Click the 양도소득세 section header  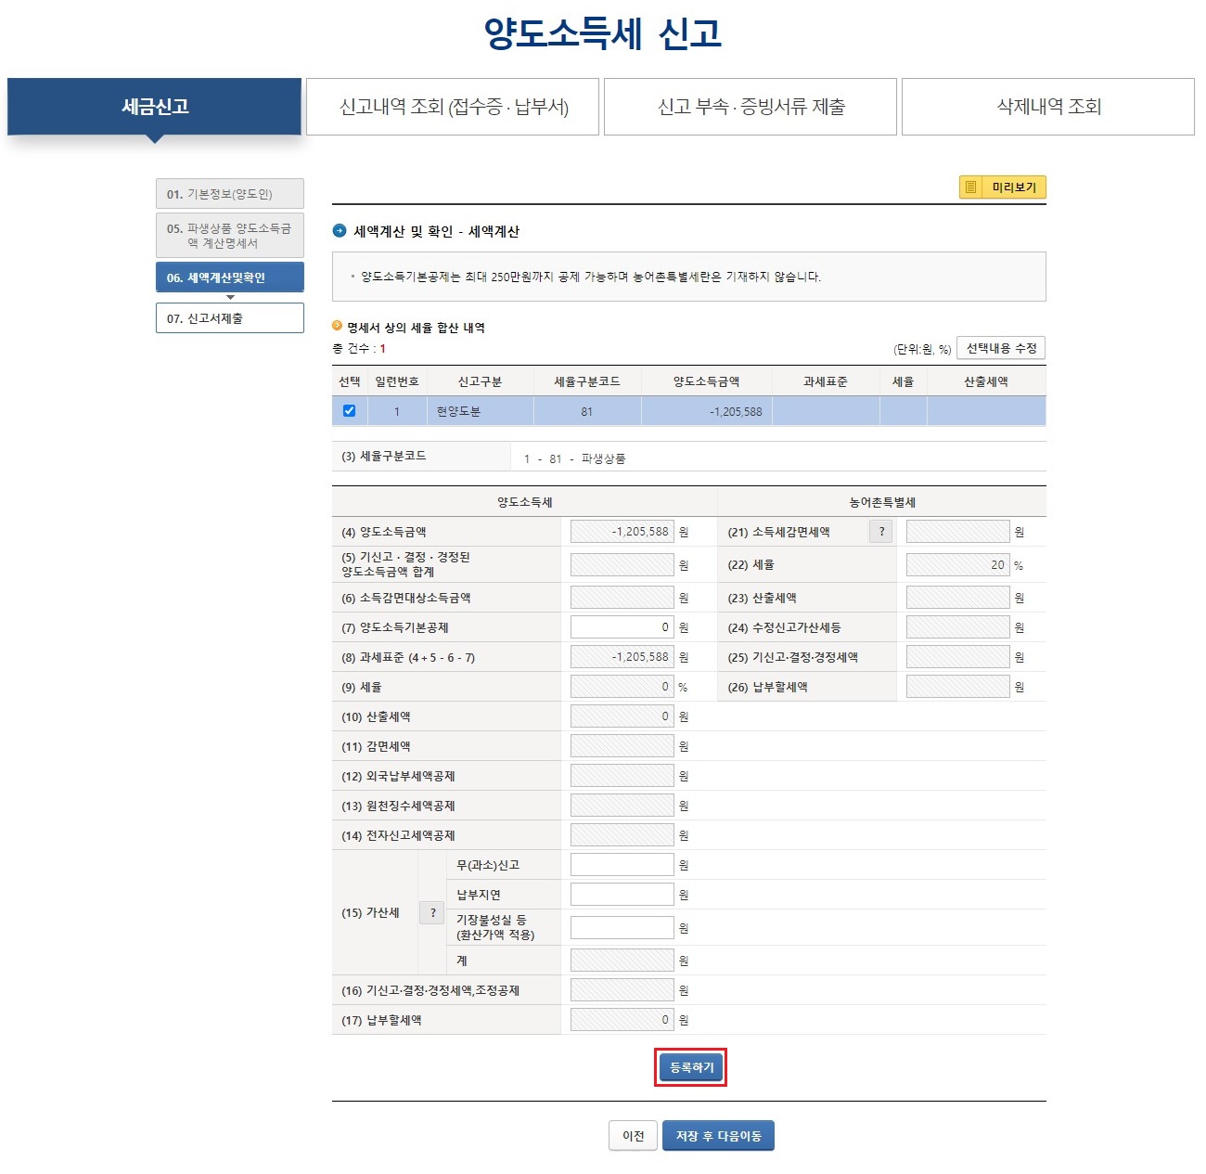pyautogui.click(x=524, y=502)
